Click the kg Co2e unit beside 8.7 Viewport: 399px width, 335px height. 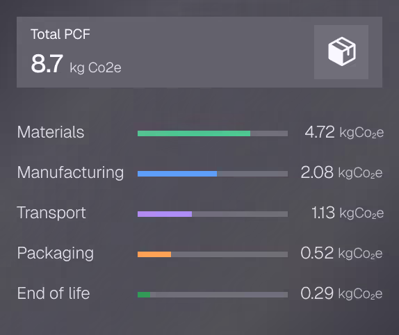pos(95,67)
